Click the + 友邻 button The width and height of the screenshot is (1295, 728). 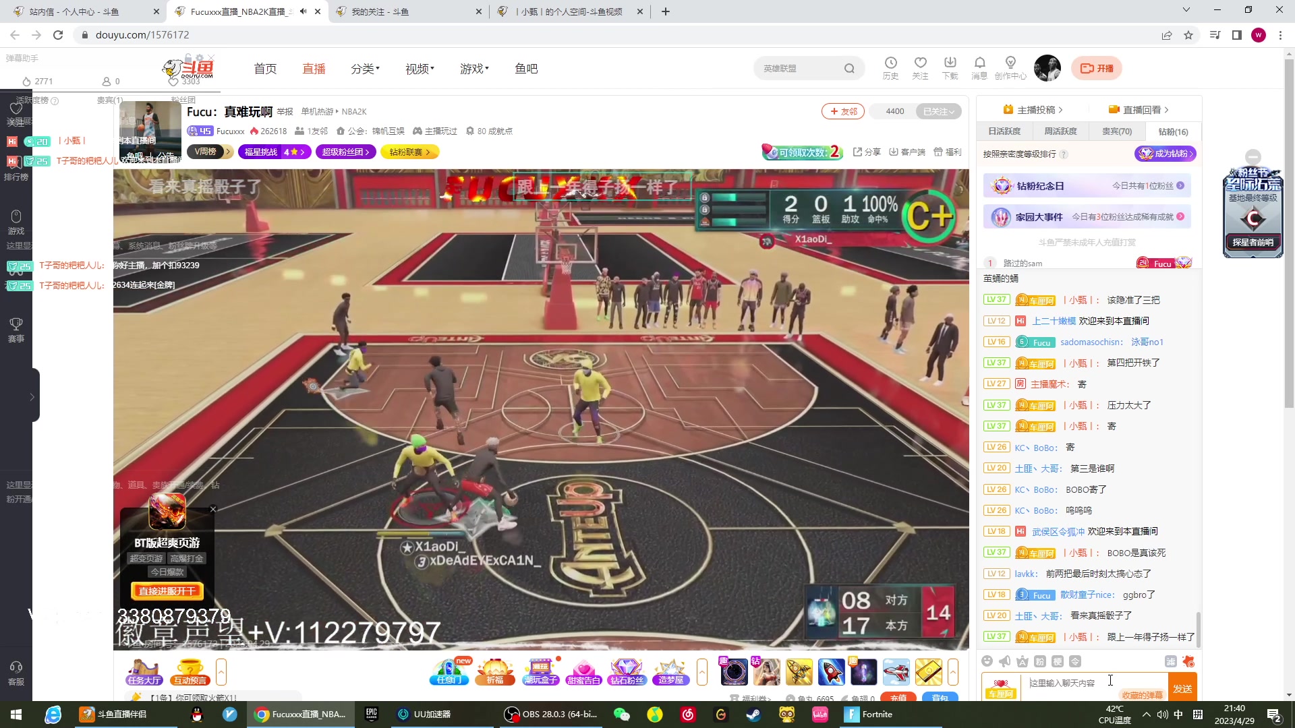[843, 111]
